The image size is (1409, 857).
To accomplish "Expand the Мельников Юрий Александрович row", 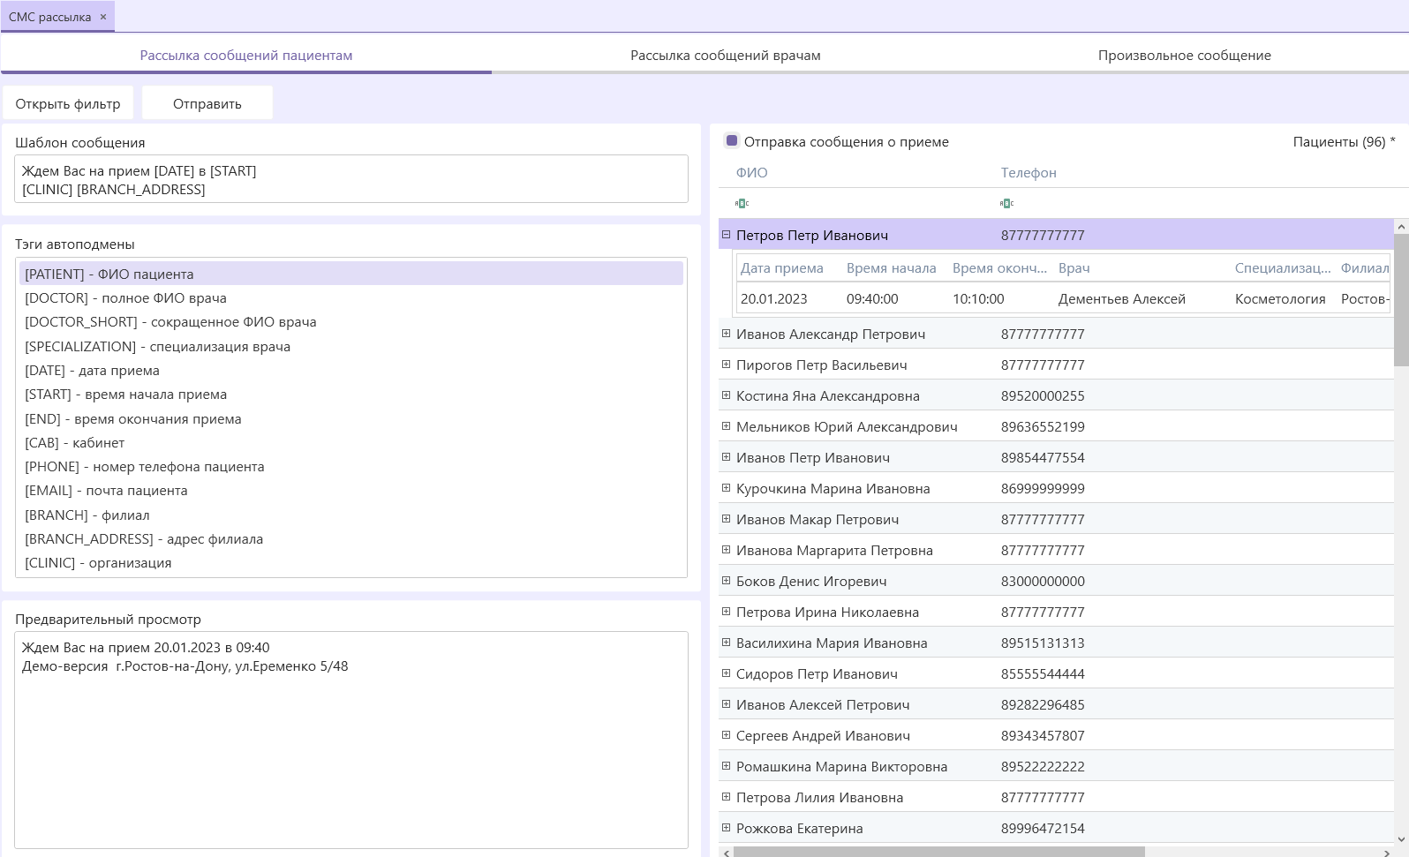I will 727,426.
